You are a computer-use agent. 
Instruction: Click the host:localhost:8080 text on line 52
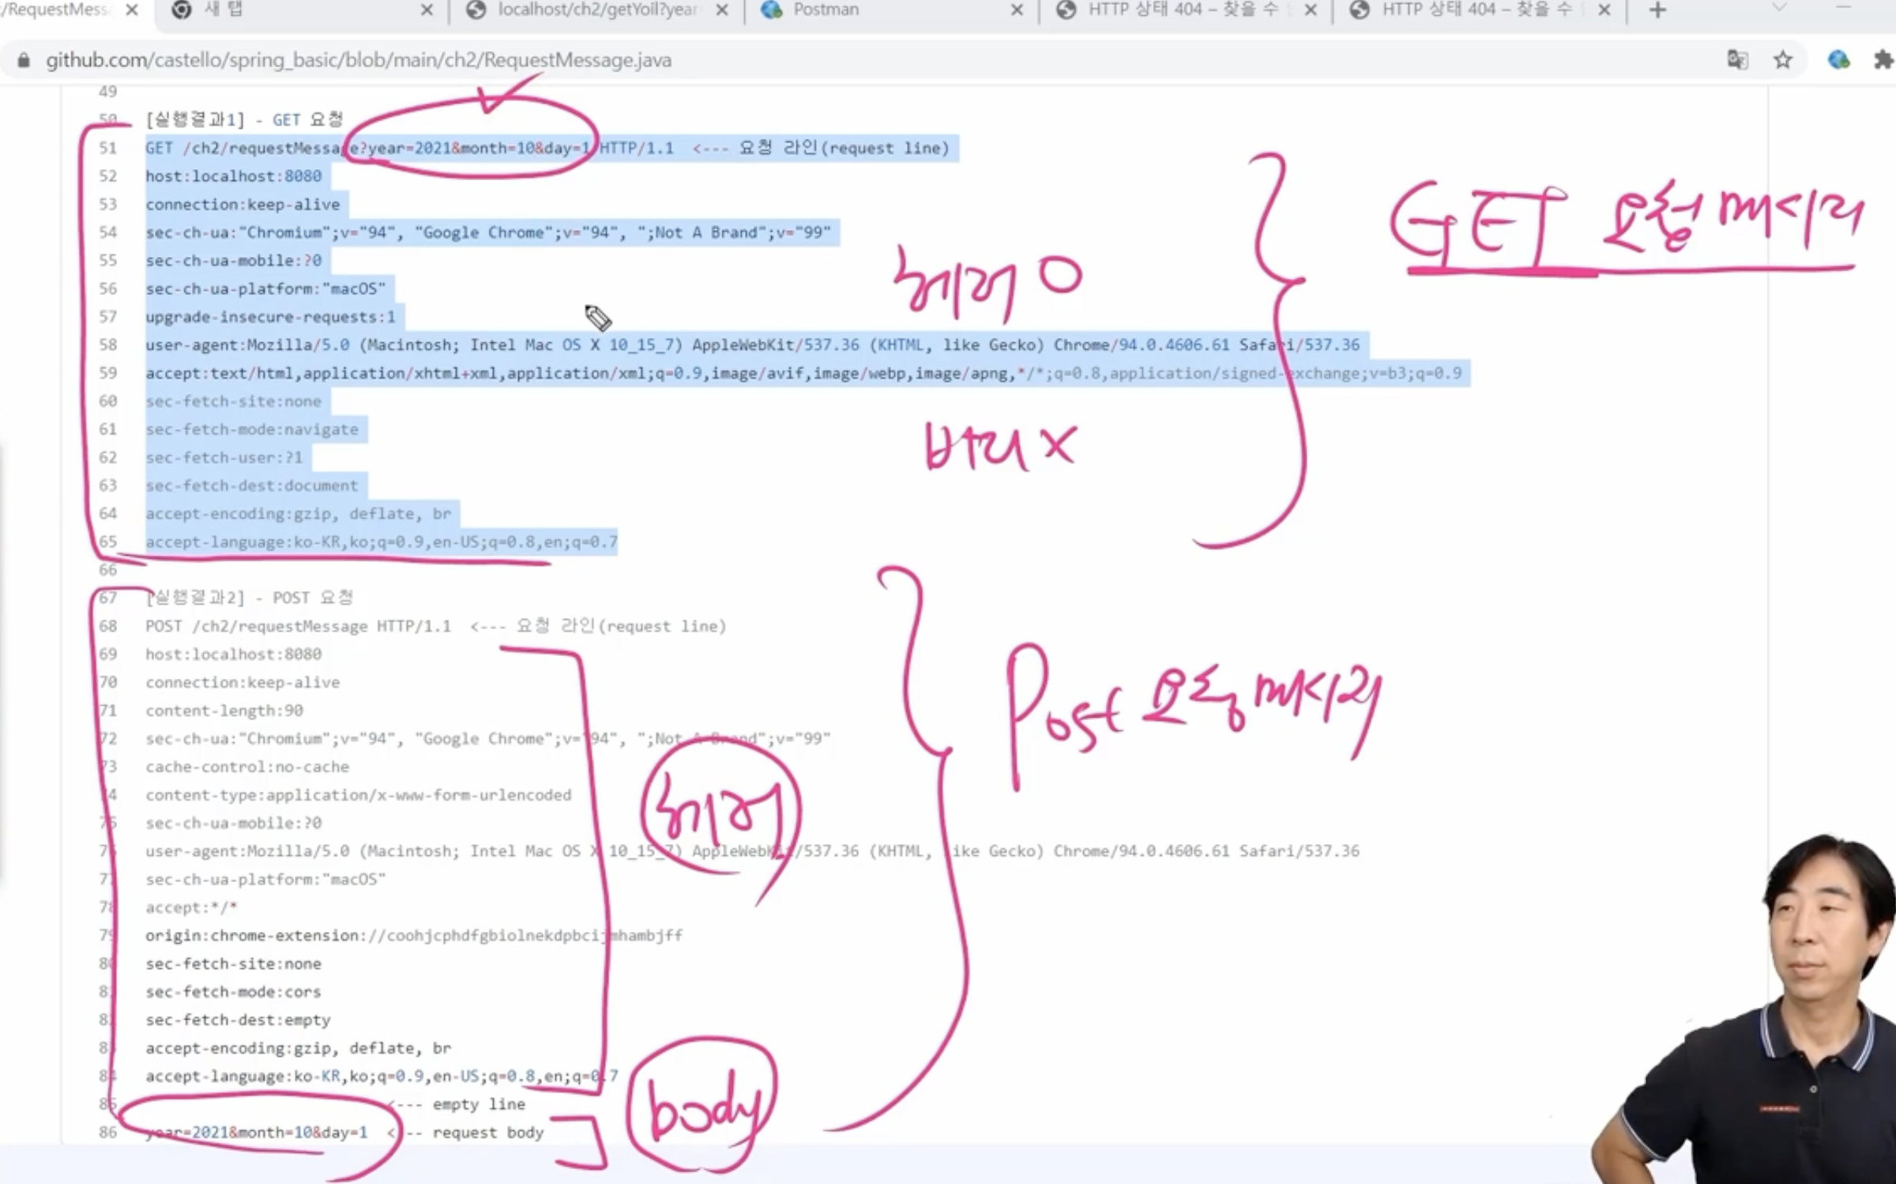(233, 176)
